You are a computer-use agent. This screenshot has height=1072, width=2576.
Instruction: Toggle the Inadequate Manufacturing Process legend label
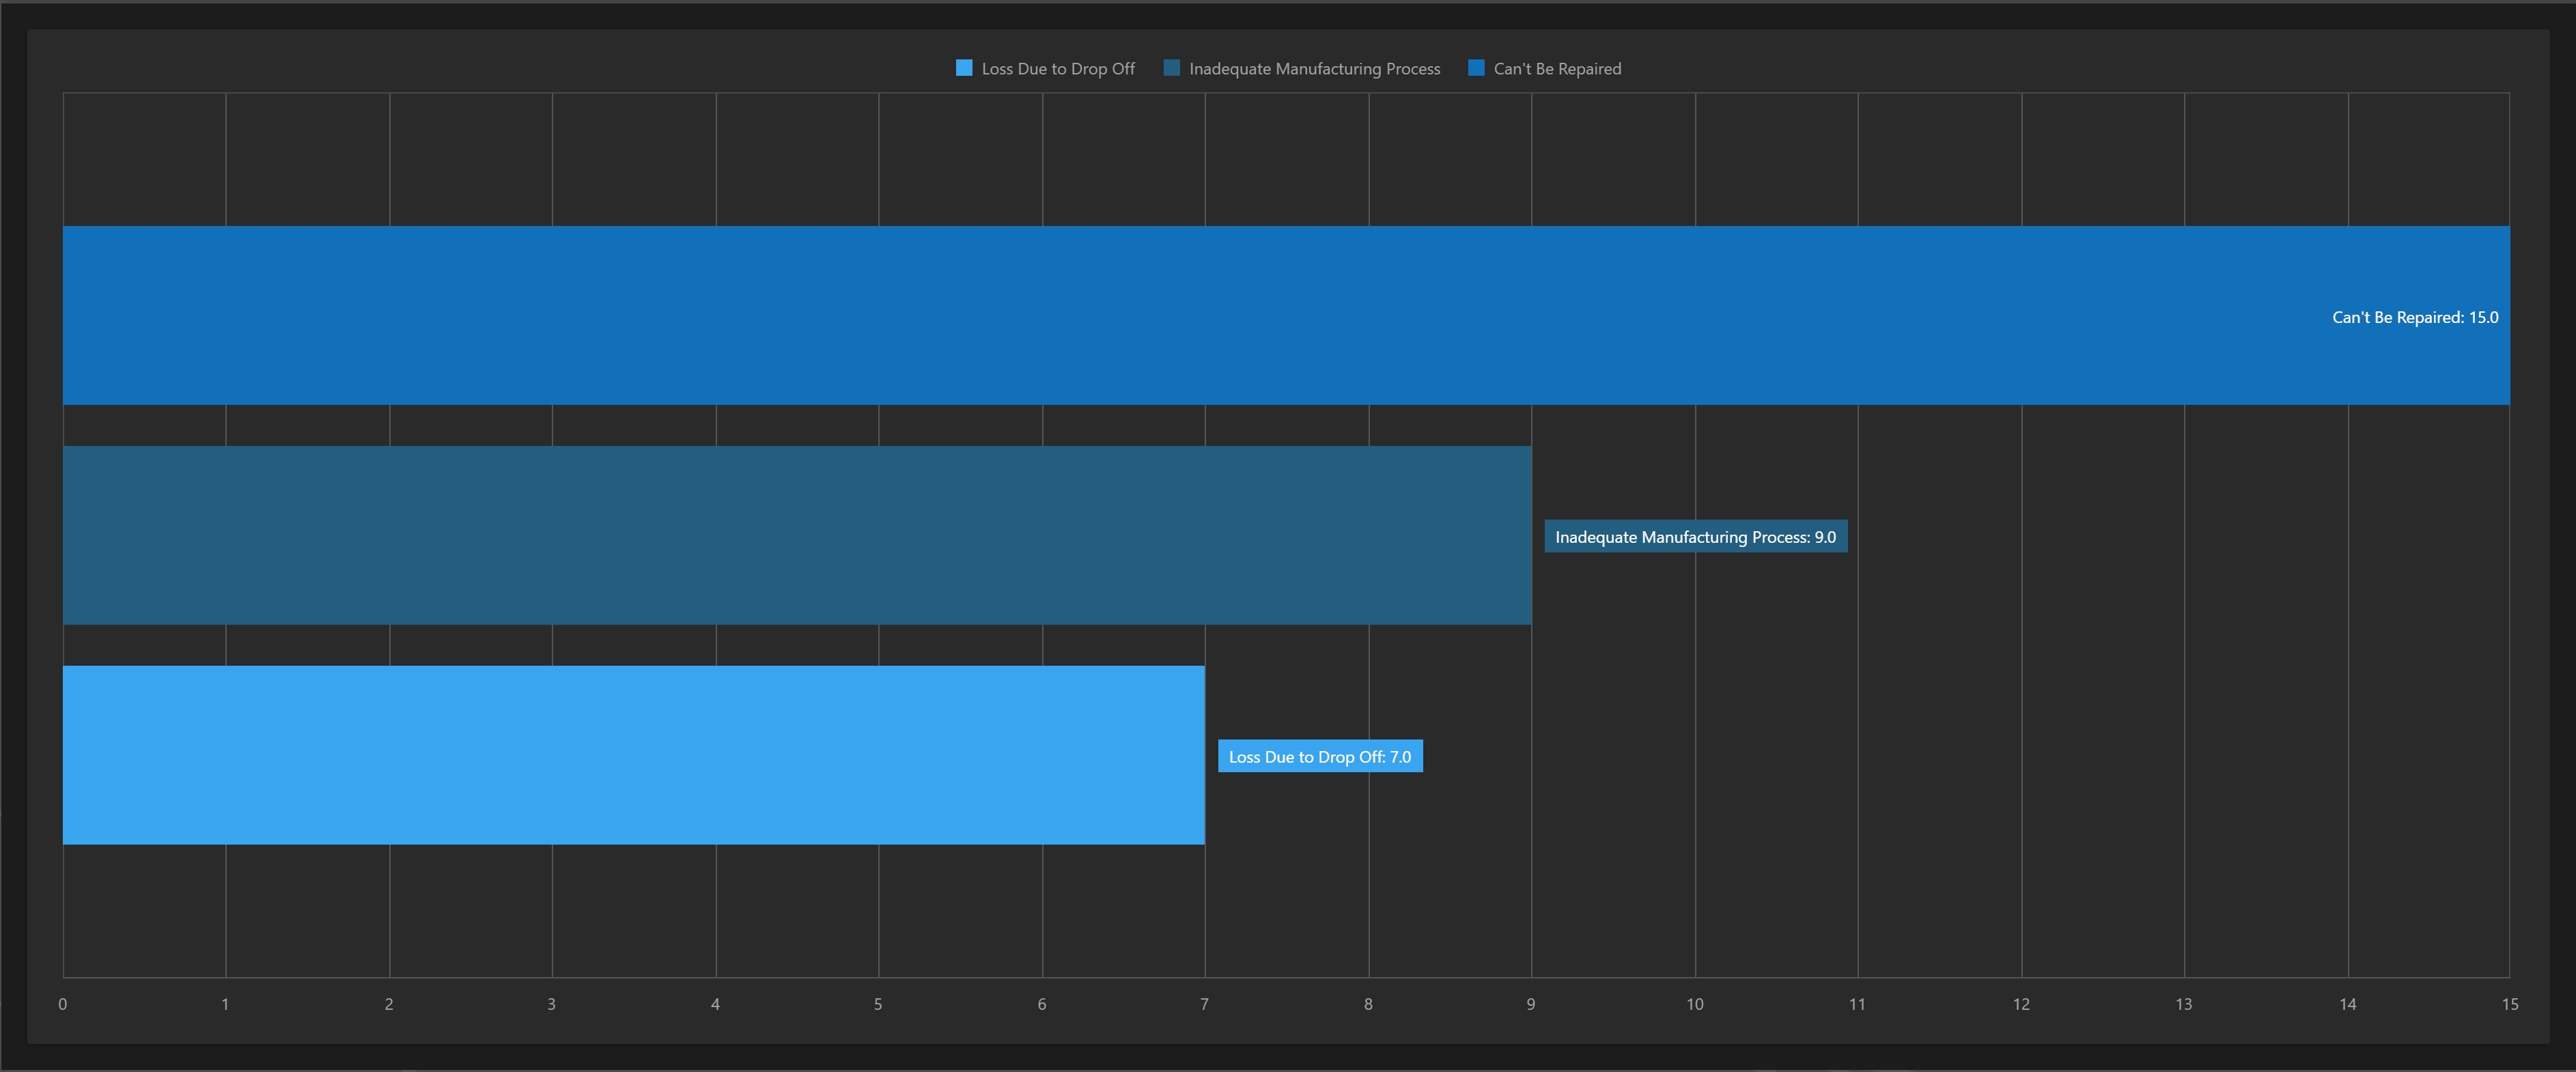pyautogui.click(x=1314, y=69)
